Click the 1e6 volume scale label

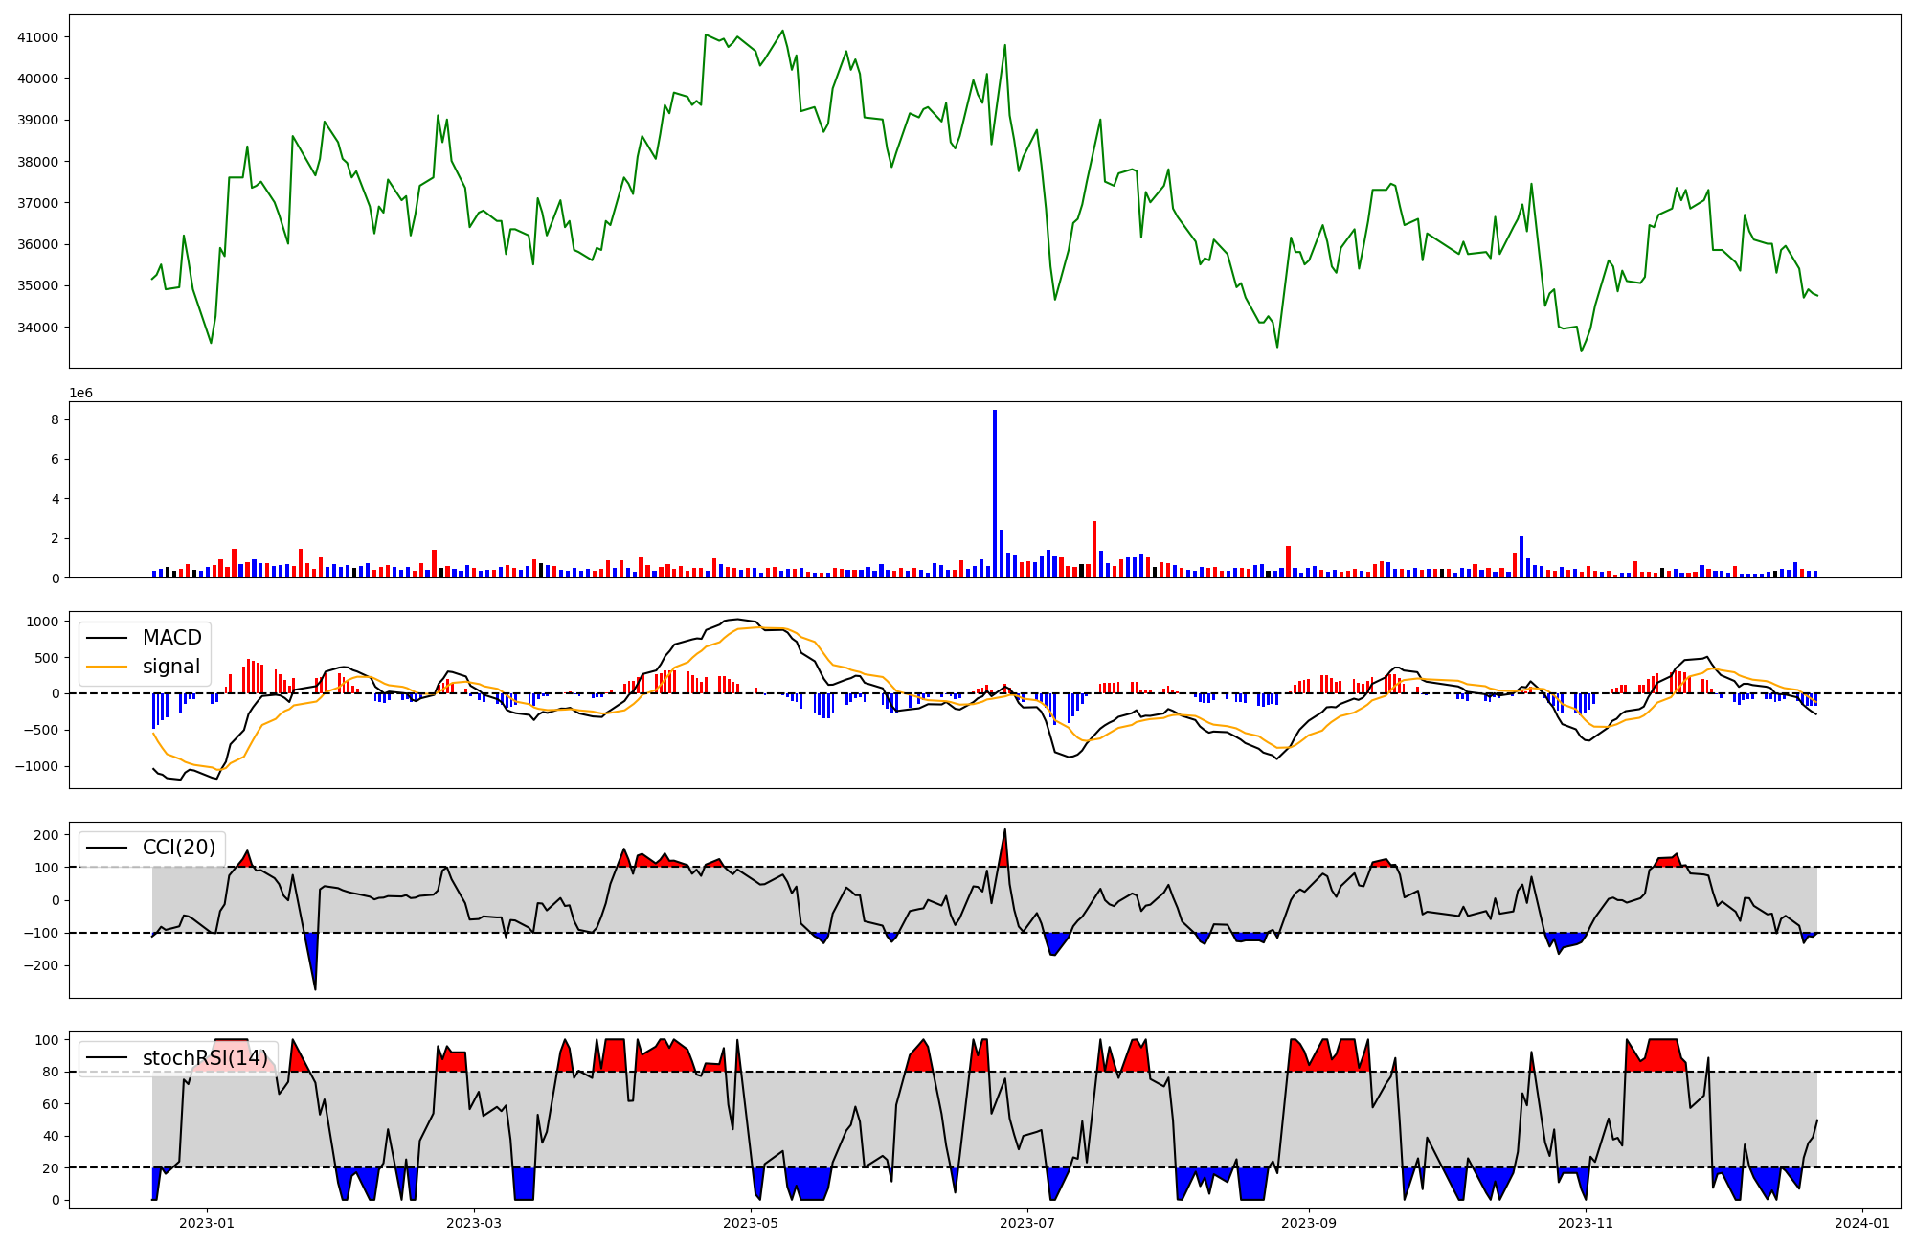pos(80,393)
